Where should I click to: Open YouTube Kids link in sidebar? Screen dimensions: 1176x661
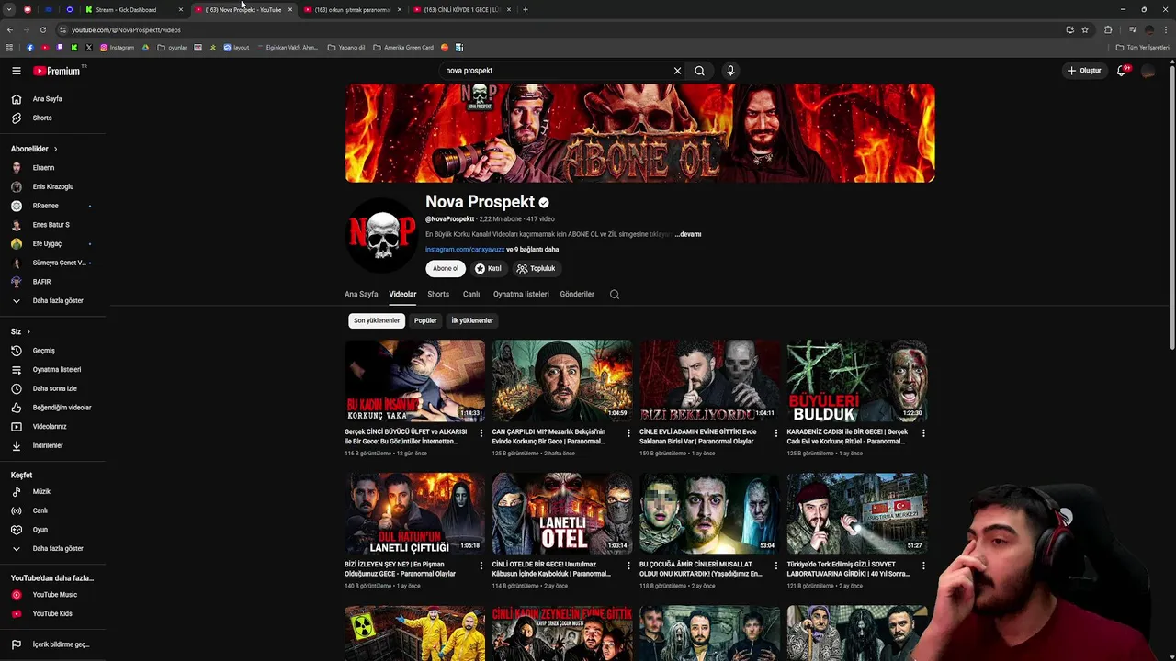[x=51, y=613]
